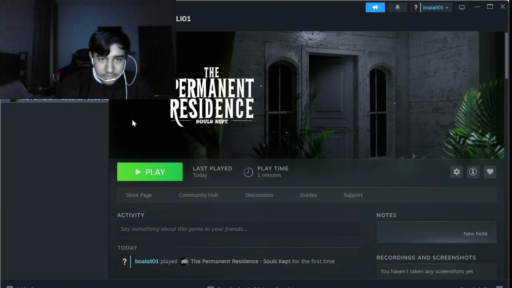Viewport: 512px width, 288px height.
Task: Open the Discussions tab
Action: [259, 195]
